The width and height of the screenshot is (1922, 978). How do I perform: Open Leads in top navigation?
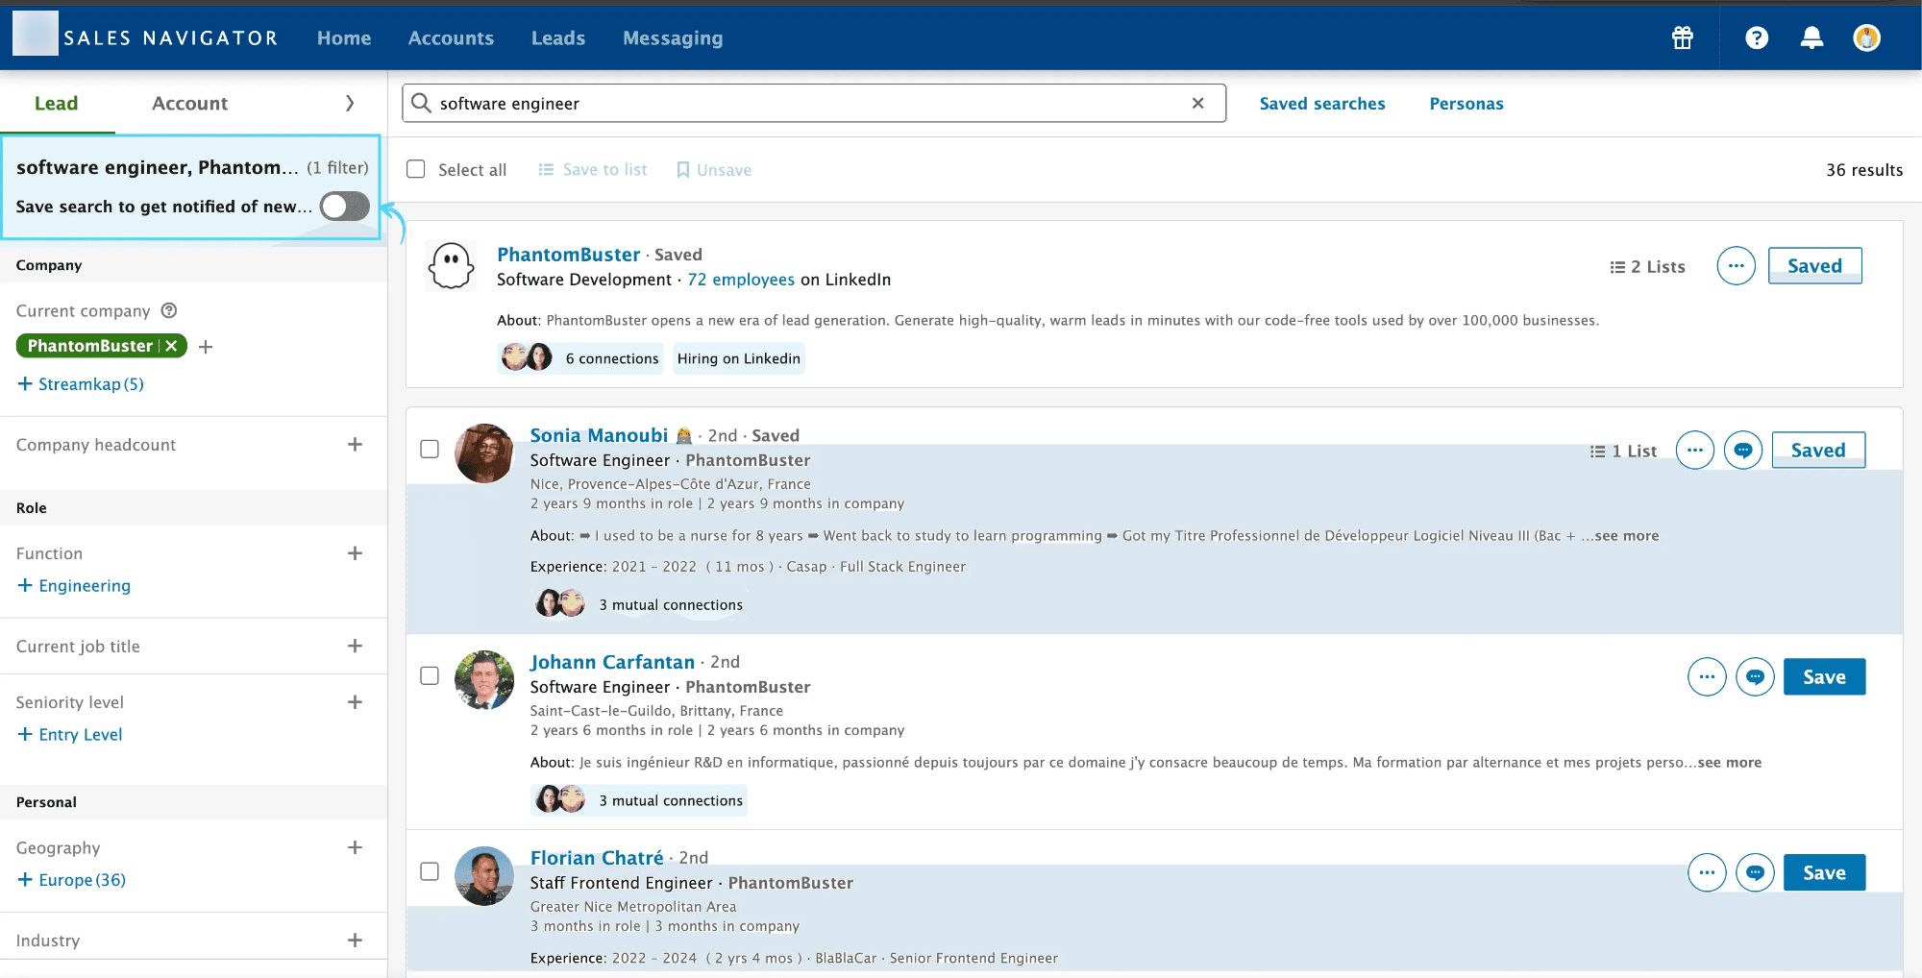tap(558, 37)
